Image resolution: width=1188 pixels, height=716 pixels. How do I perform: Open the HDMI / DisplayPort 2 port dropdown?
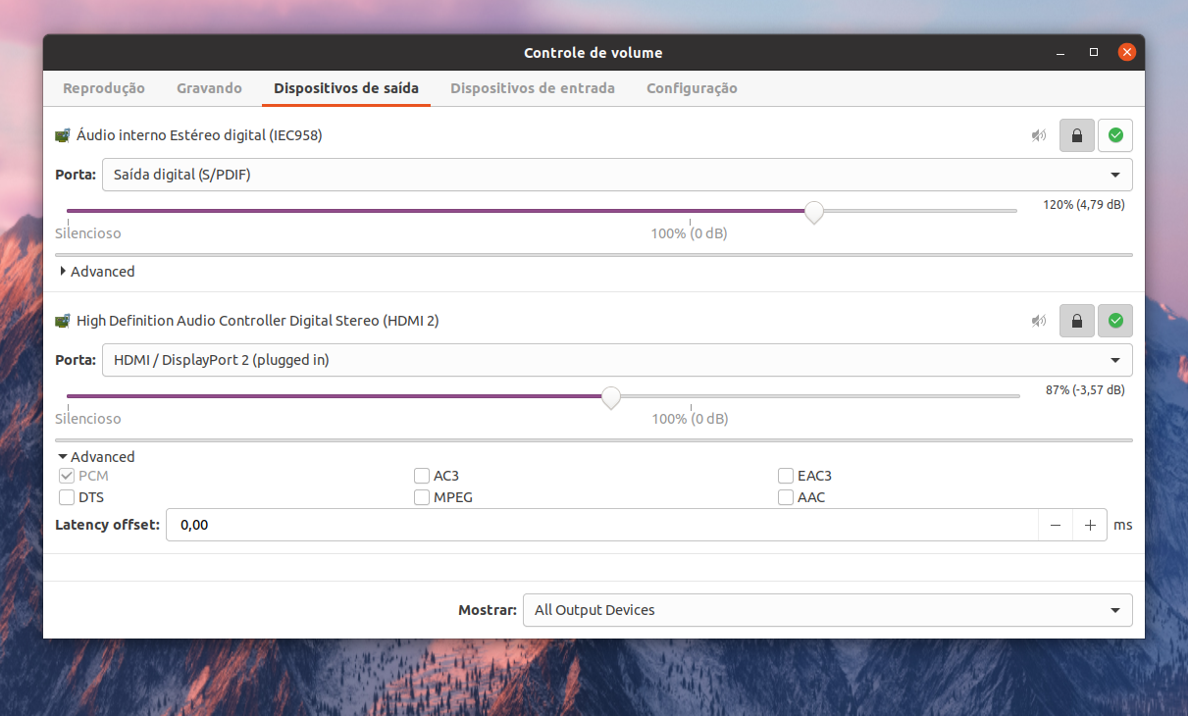(617, 360)
